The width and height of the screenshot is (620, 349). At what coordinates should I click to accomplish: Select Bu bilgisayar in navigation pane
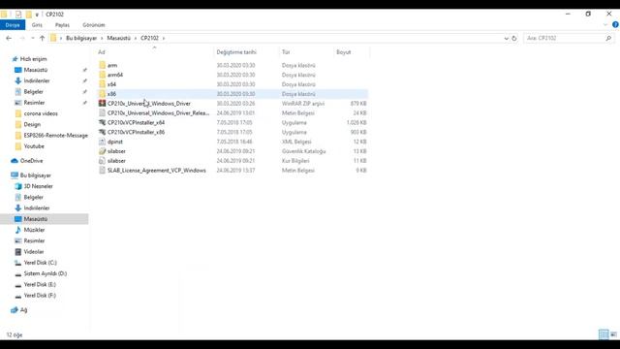point(35,175)
